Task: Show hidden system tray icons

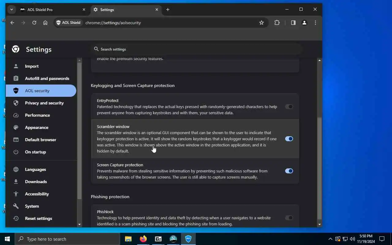Action: tap(330, 239)
